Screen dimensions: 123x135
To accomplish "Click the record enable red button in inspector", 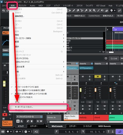I will (x=5, y=115).
